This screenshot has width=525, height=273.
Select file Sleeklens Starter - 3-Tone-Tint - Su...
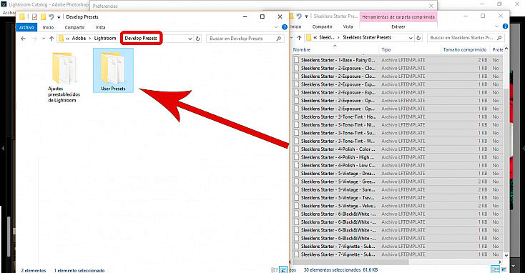(x=338, y=133)
